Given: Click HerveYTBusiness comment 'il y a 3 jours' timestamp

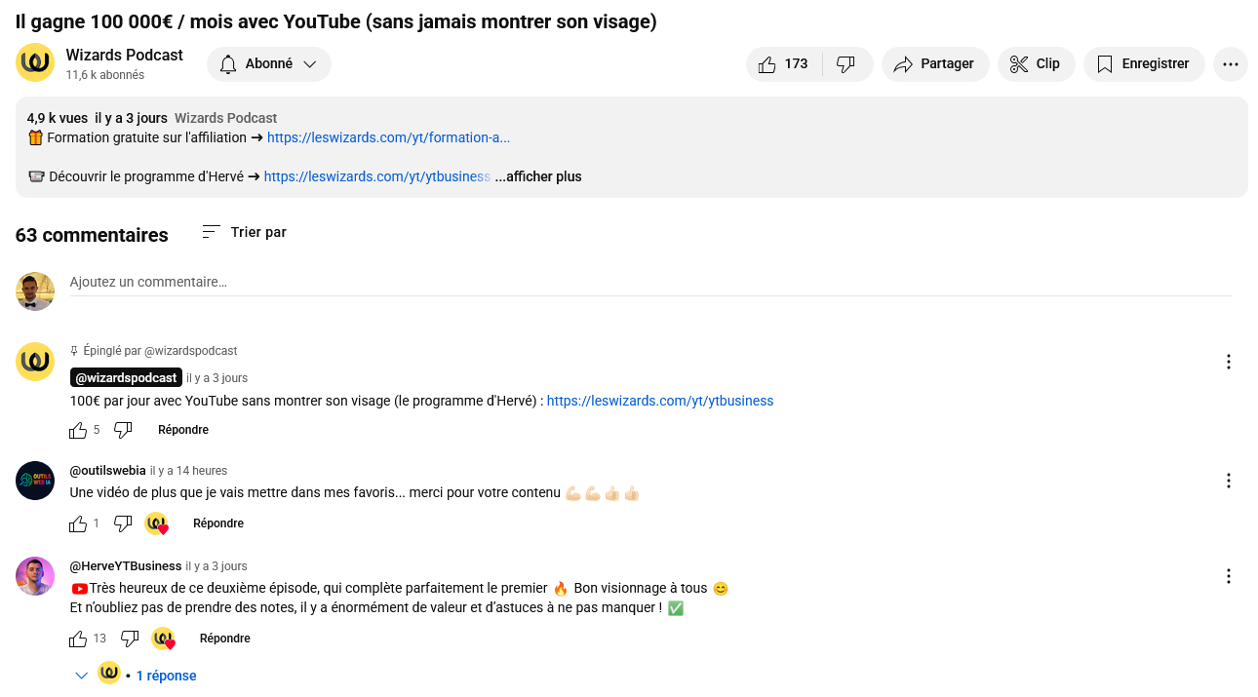Looking at the screenshot, I should (216, 566).
